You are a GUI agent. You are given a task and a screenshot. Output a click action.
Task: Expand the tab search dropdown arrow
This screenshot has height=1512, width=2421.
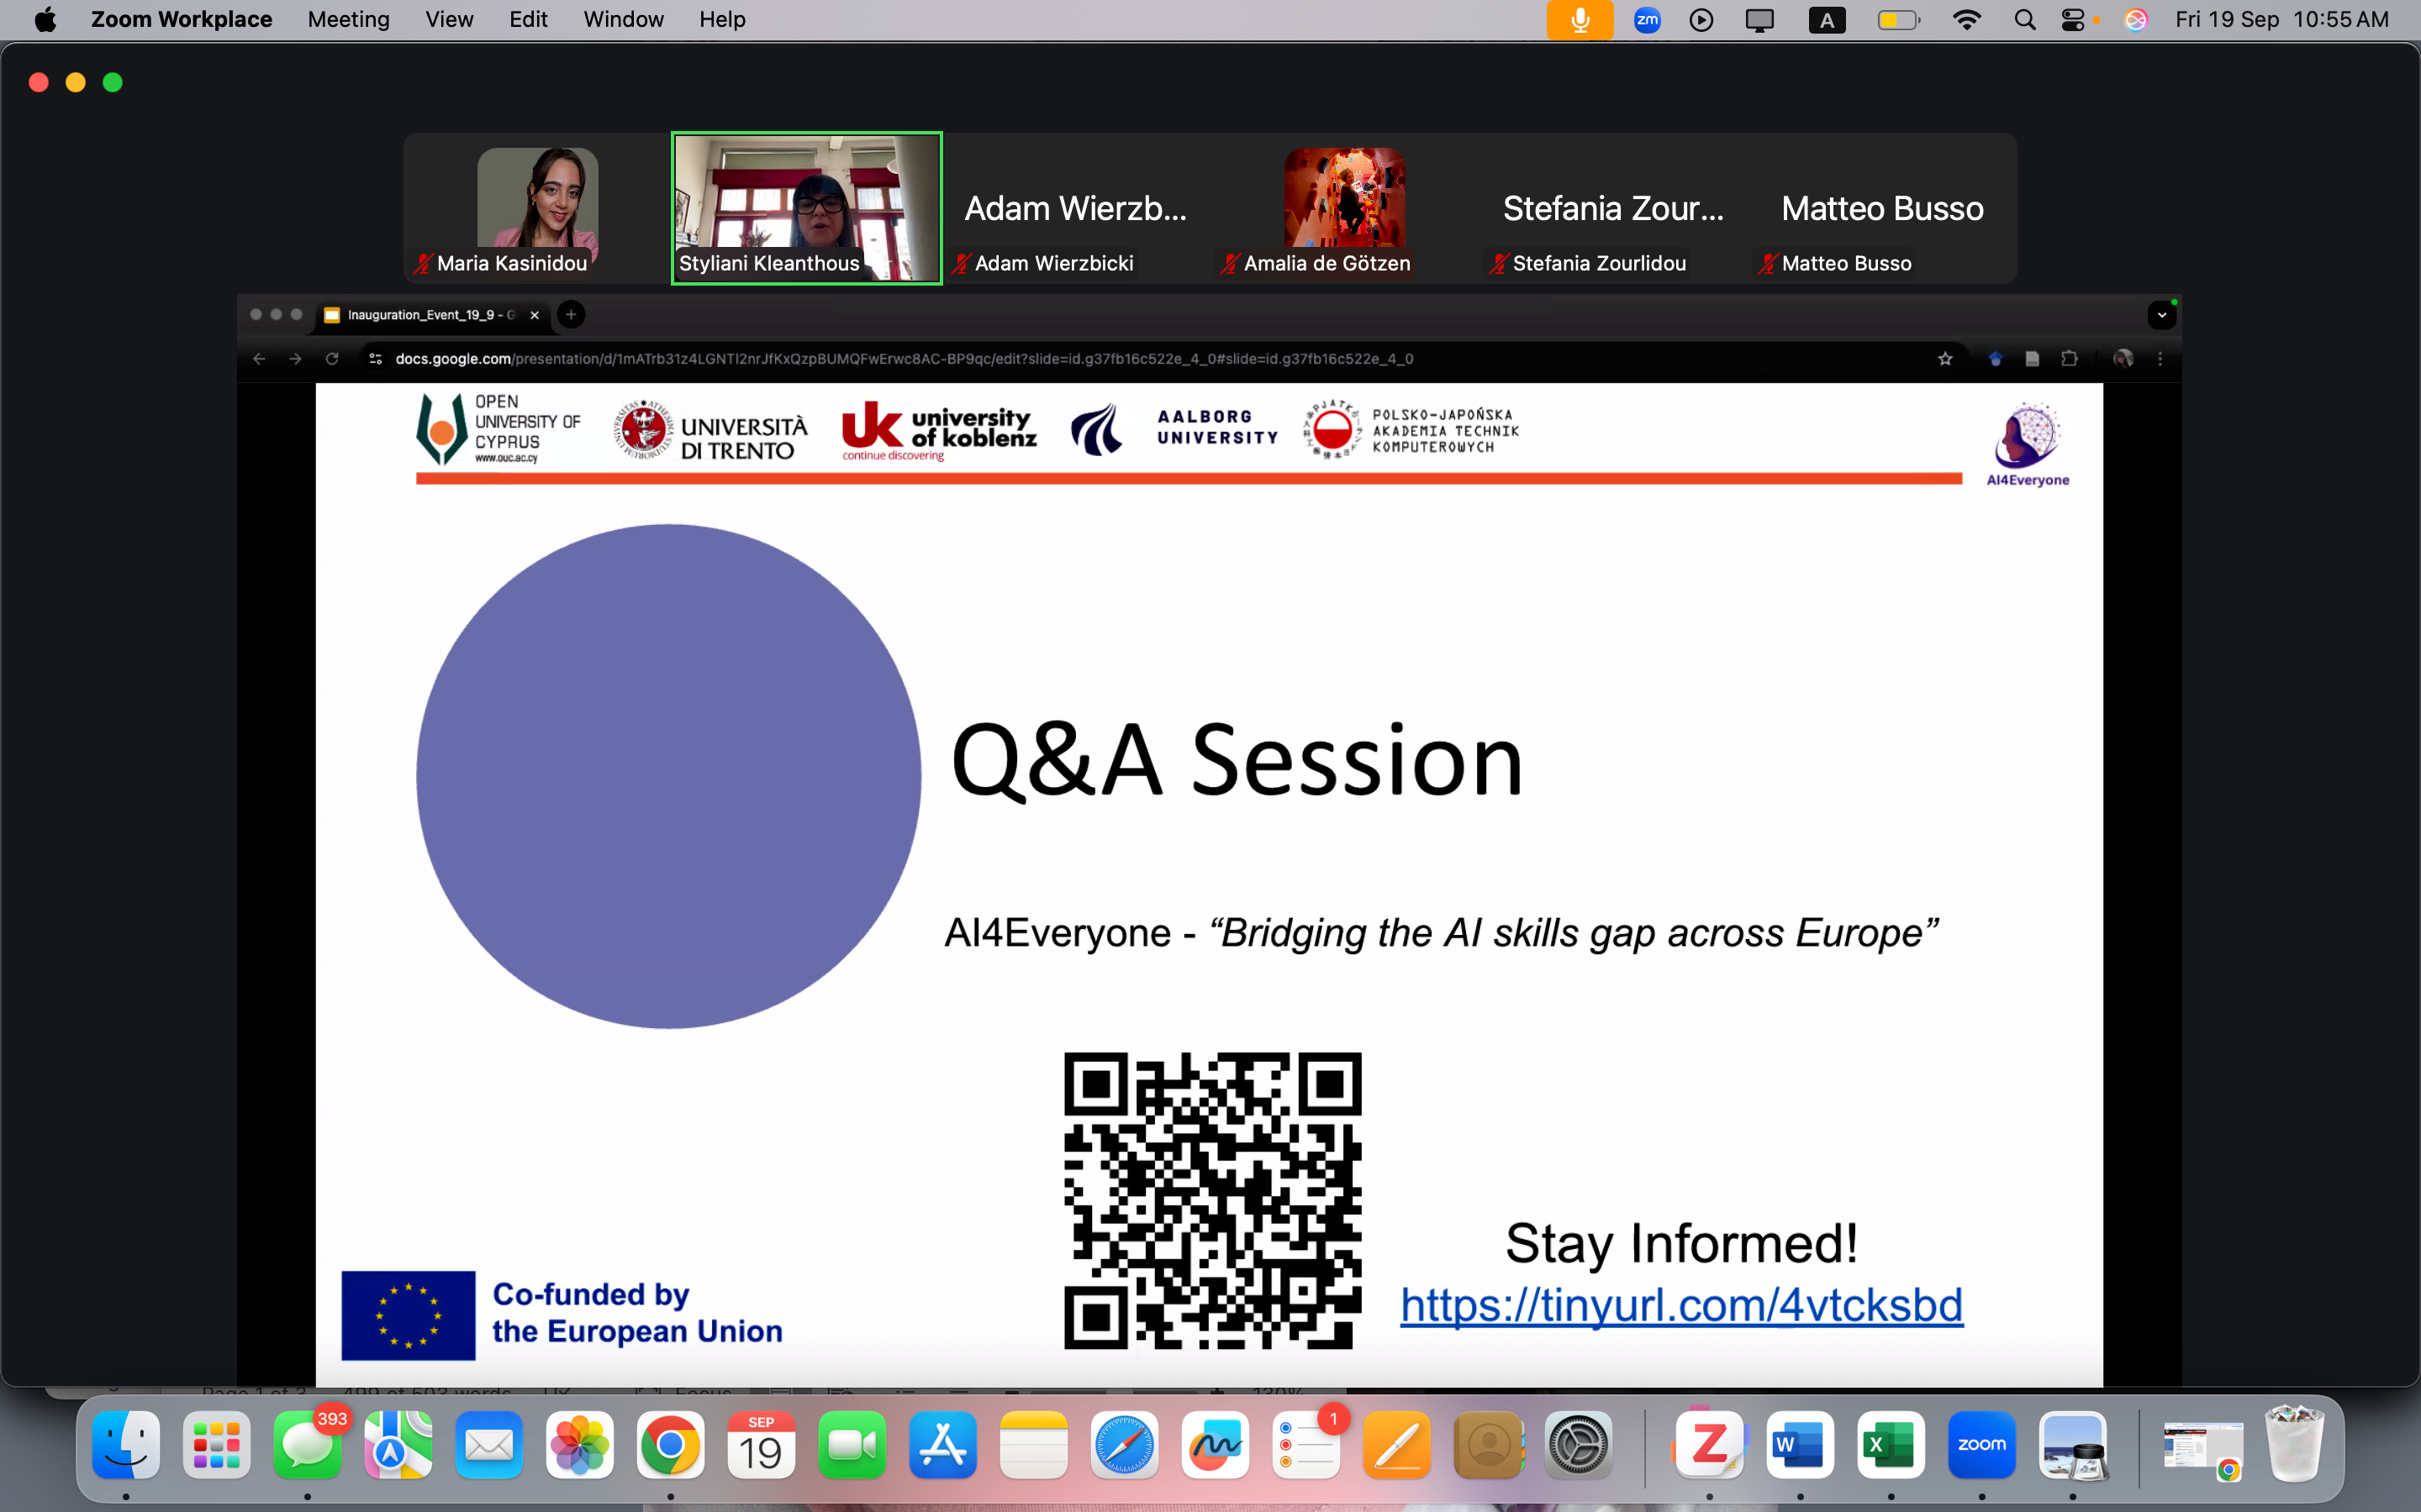[x=2162, y=315]
